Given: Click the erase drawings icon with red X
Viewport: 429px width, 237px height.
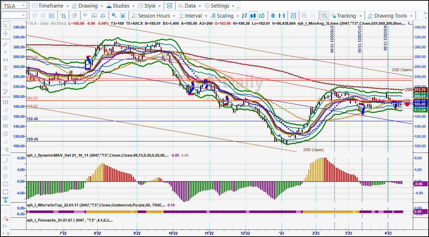Looking at the screenshot, I should click(x=5, y=218).
